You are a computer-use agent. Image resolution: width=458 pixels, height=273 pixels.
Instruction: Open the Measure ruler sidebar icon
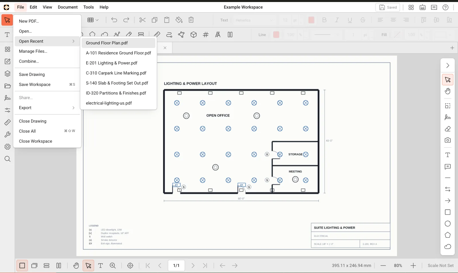click(7, 122)
